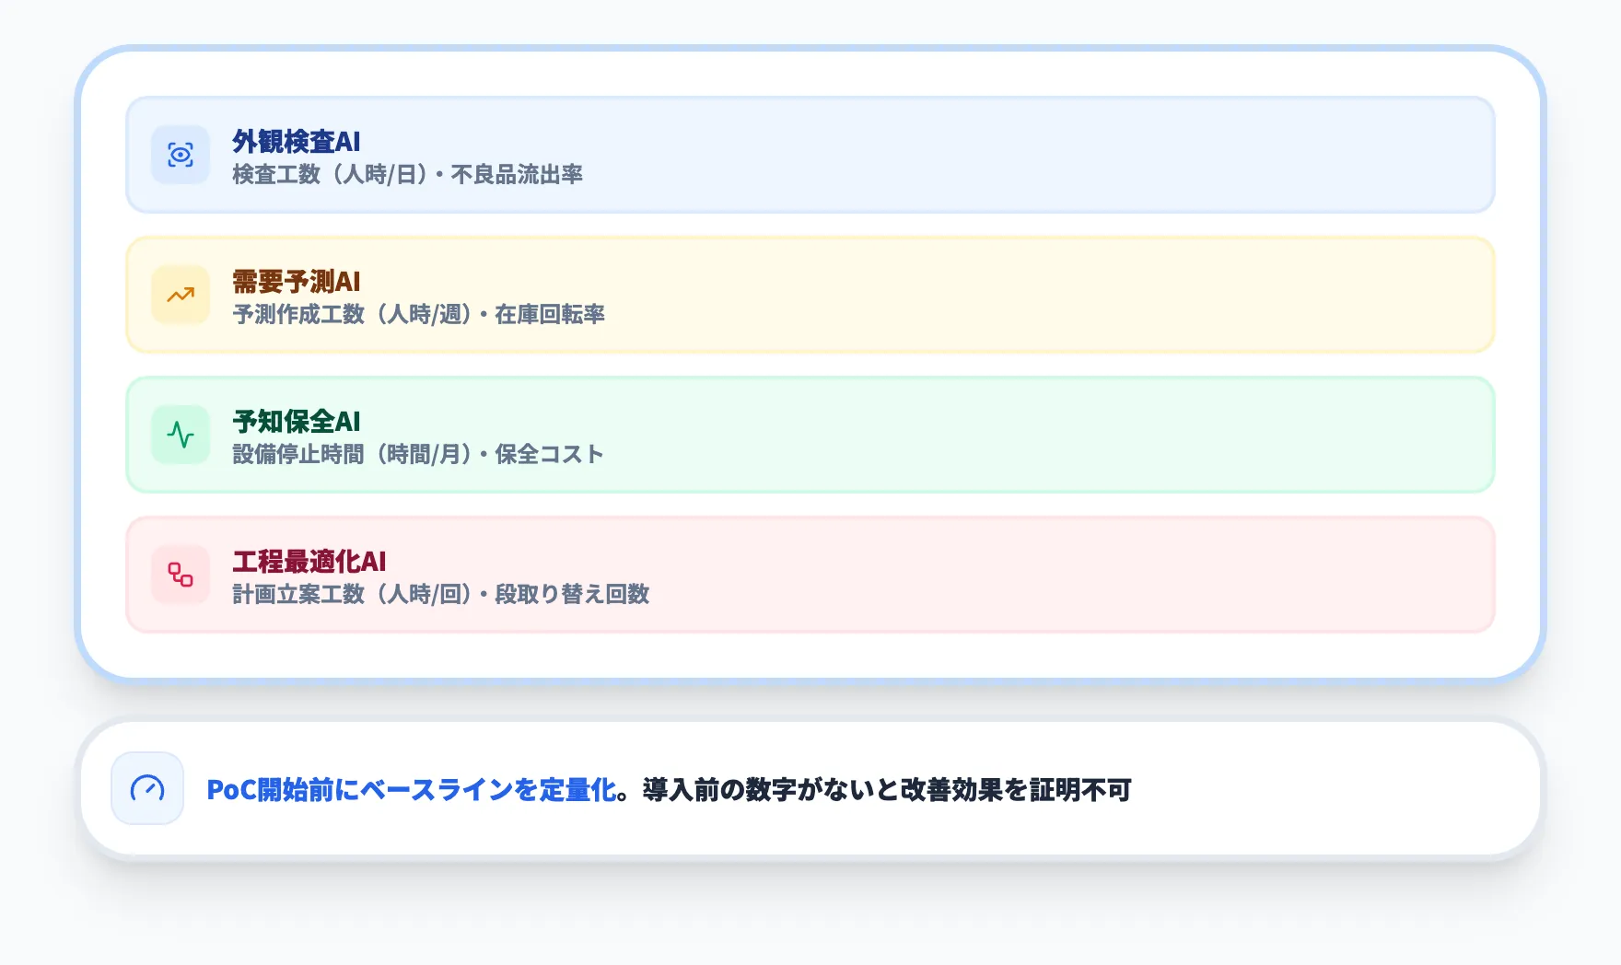Select the 予知保全AI heading

[x=296, y=421]
